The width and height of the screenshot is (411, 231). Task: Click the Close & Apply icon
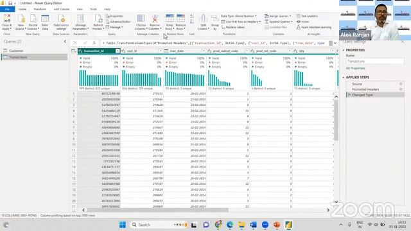(7, 19)
